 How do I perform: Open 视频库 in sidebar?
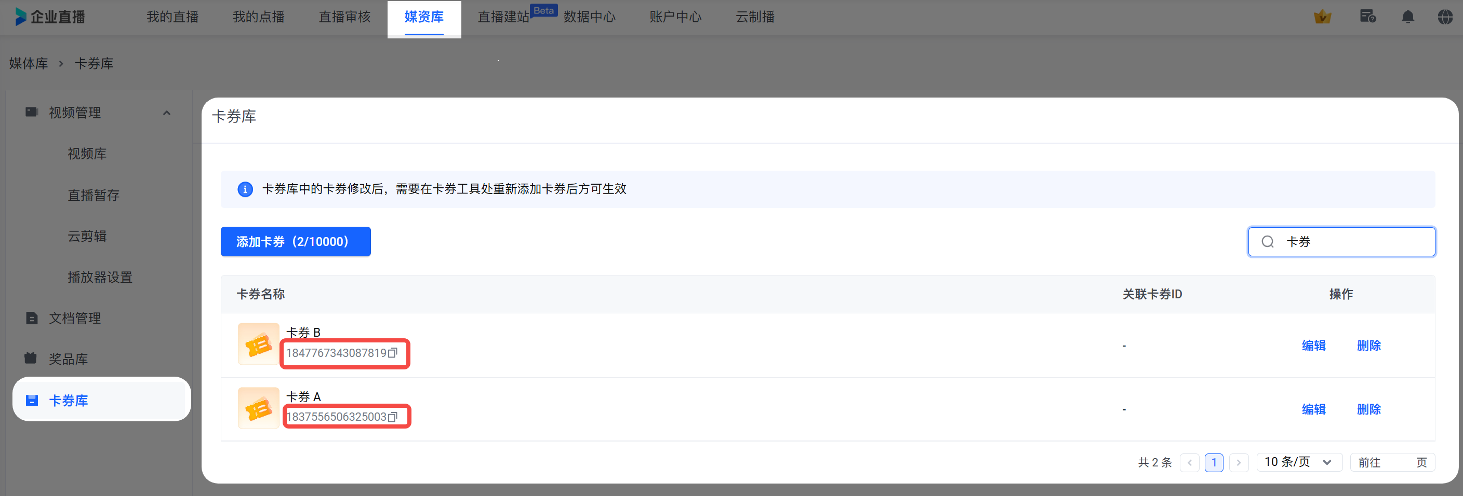tap(87, 154)
